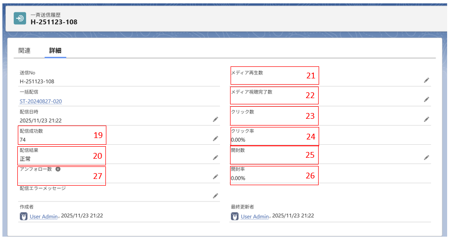Click the pencil icon for 配信成功数
Viewport: 451px width, 240px height.
click(x=216, y=139)
